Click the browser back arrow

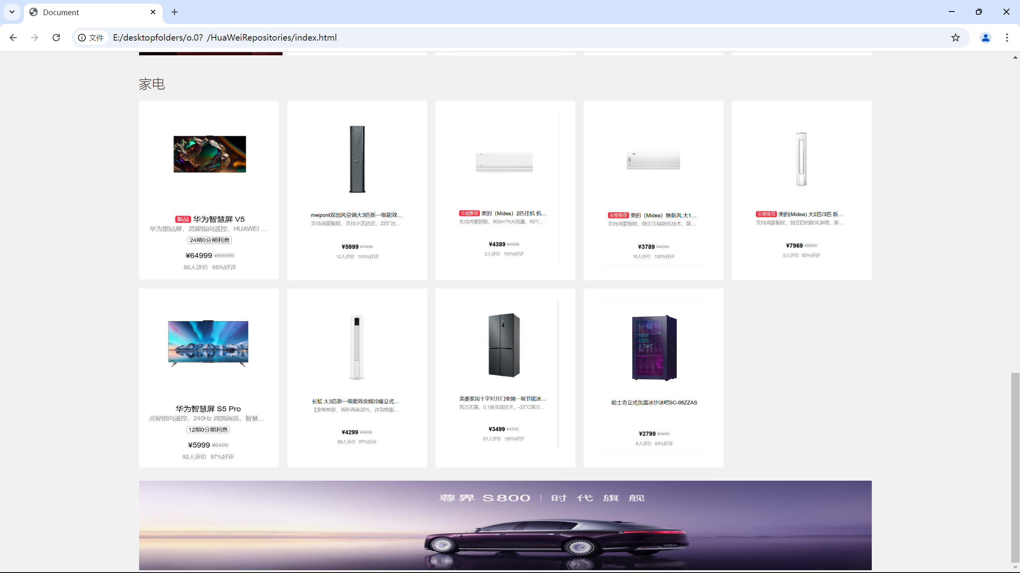tap(13, 37)
